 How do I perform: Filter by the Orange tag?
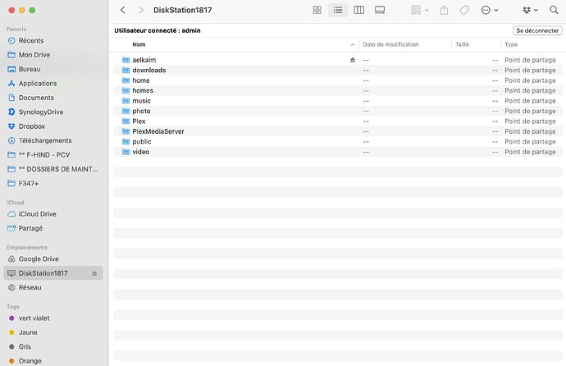pos(53,361)
